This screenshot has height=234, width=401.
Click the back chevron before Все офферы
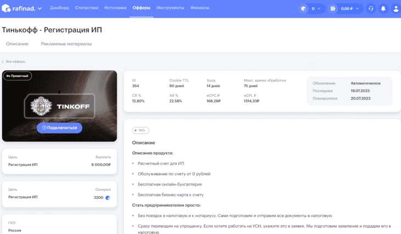click(3, 62)
